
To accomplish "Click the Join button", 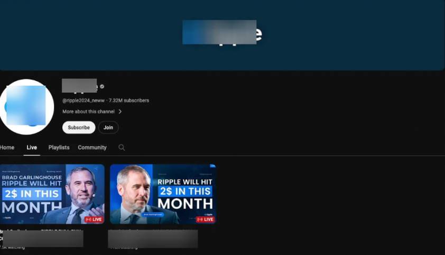I will coord(108,127).
